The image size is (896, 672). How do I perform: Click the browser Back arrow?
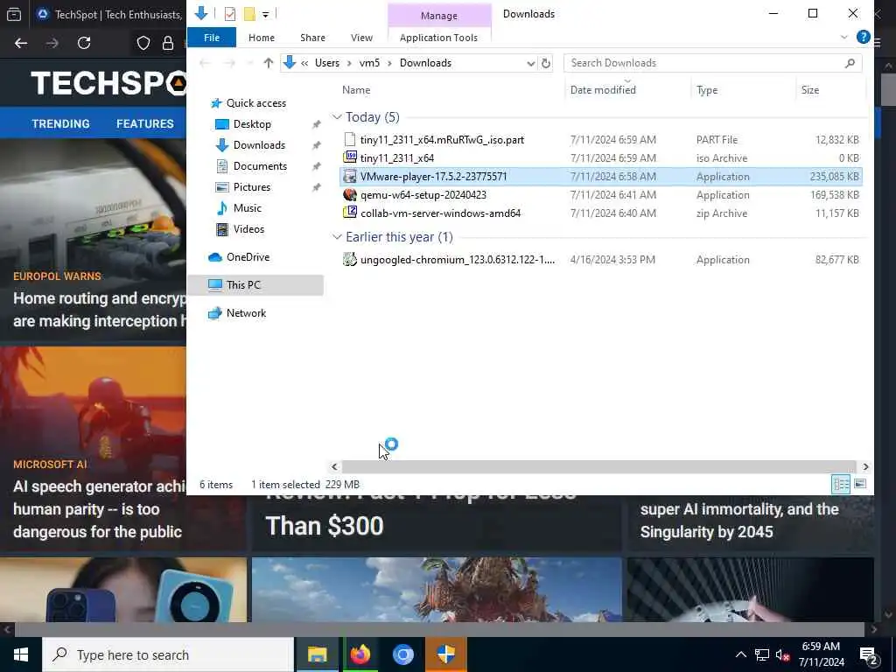(x=21, y=43)
